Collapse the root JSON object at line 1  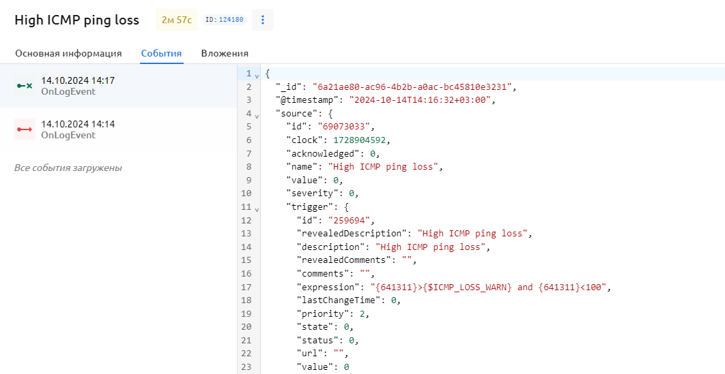[257, 74]
